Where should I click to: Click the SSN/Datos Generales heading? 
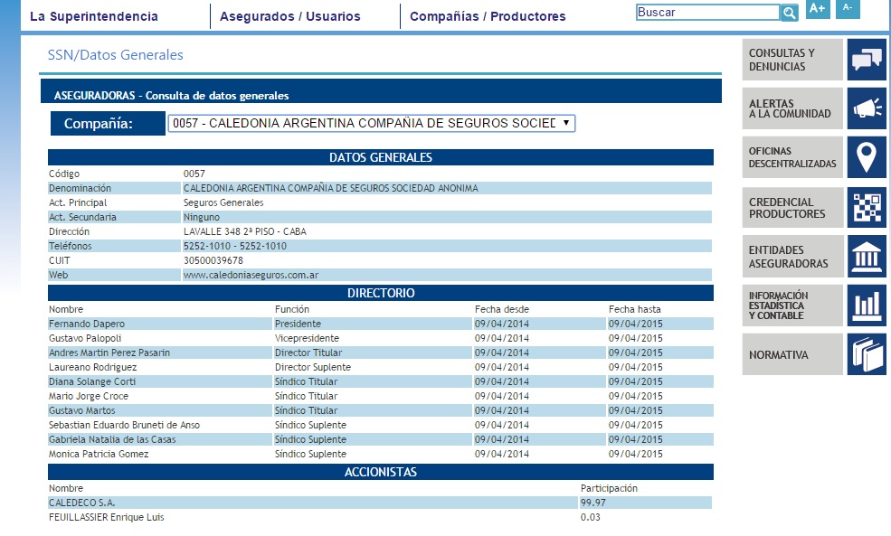pos(116,55)
